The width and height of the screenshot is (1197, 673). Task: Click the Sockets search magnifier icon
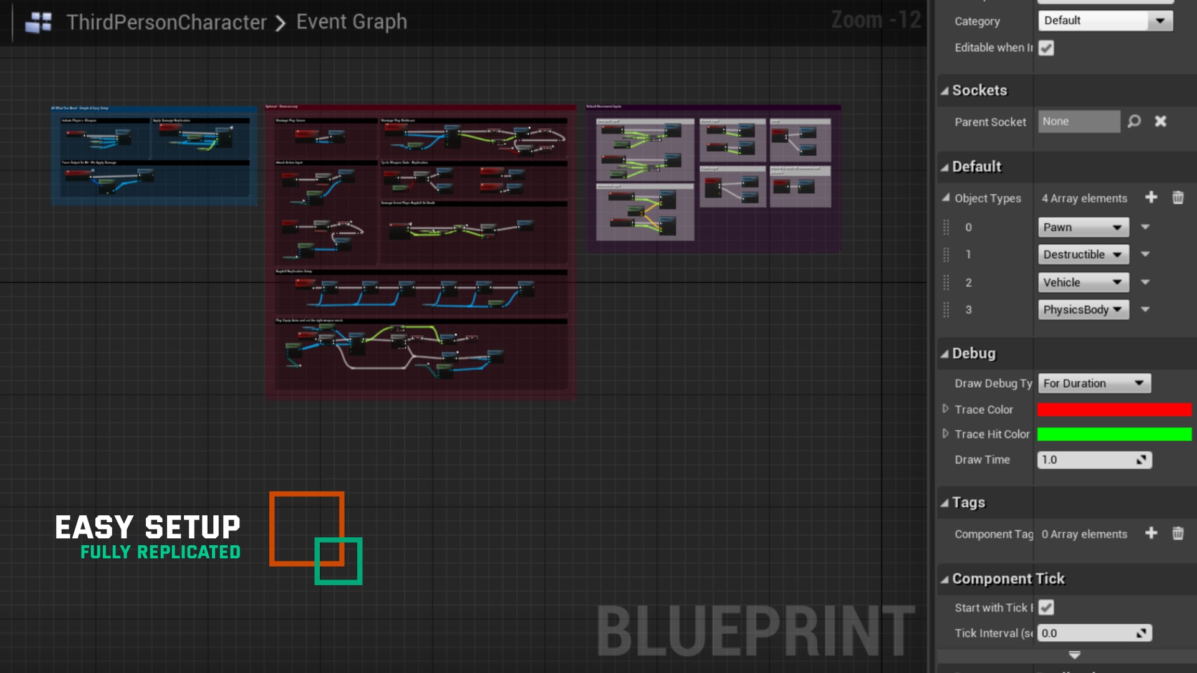pyautogui.click(x=1135, y=122)
